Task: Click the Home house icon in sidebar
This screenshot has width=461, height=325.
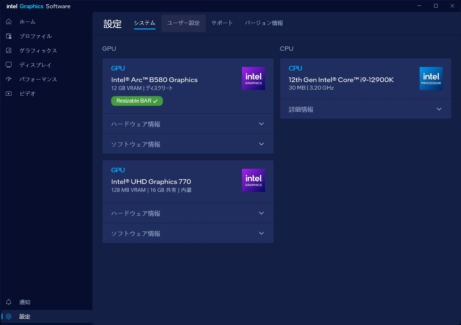Action: click(9, 22)
